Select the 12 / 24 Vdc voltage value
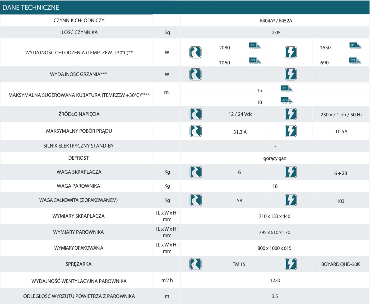This screenshot has height=304, width=370. [240, 114]
